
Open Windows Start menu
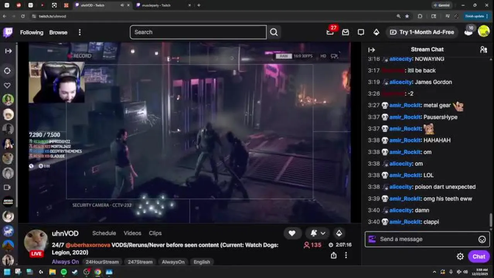[x=7, y=272]
